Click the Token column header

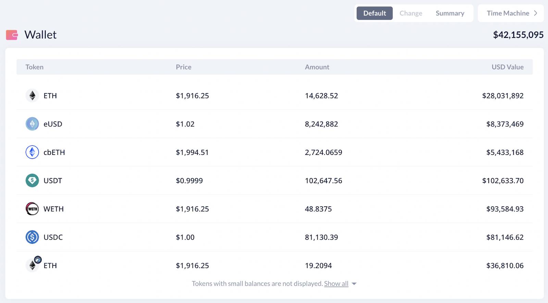tap(35, 67)
